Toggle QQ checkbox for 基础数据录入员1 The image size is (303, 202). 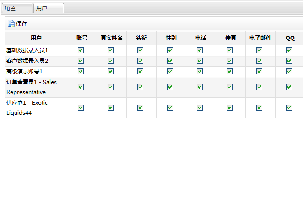click(x=289, y=50)
